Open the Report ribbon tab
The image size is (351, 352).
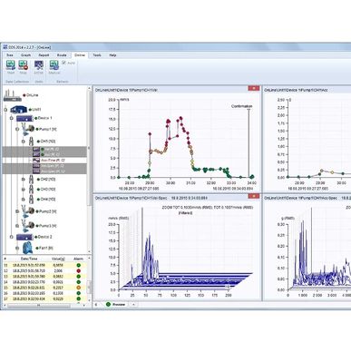point(44,55)
